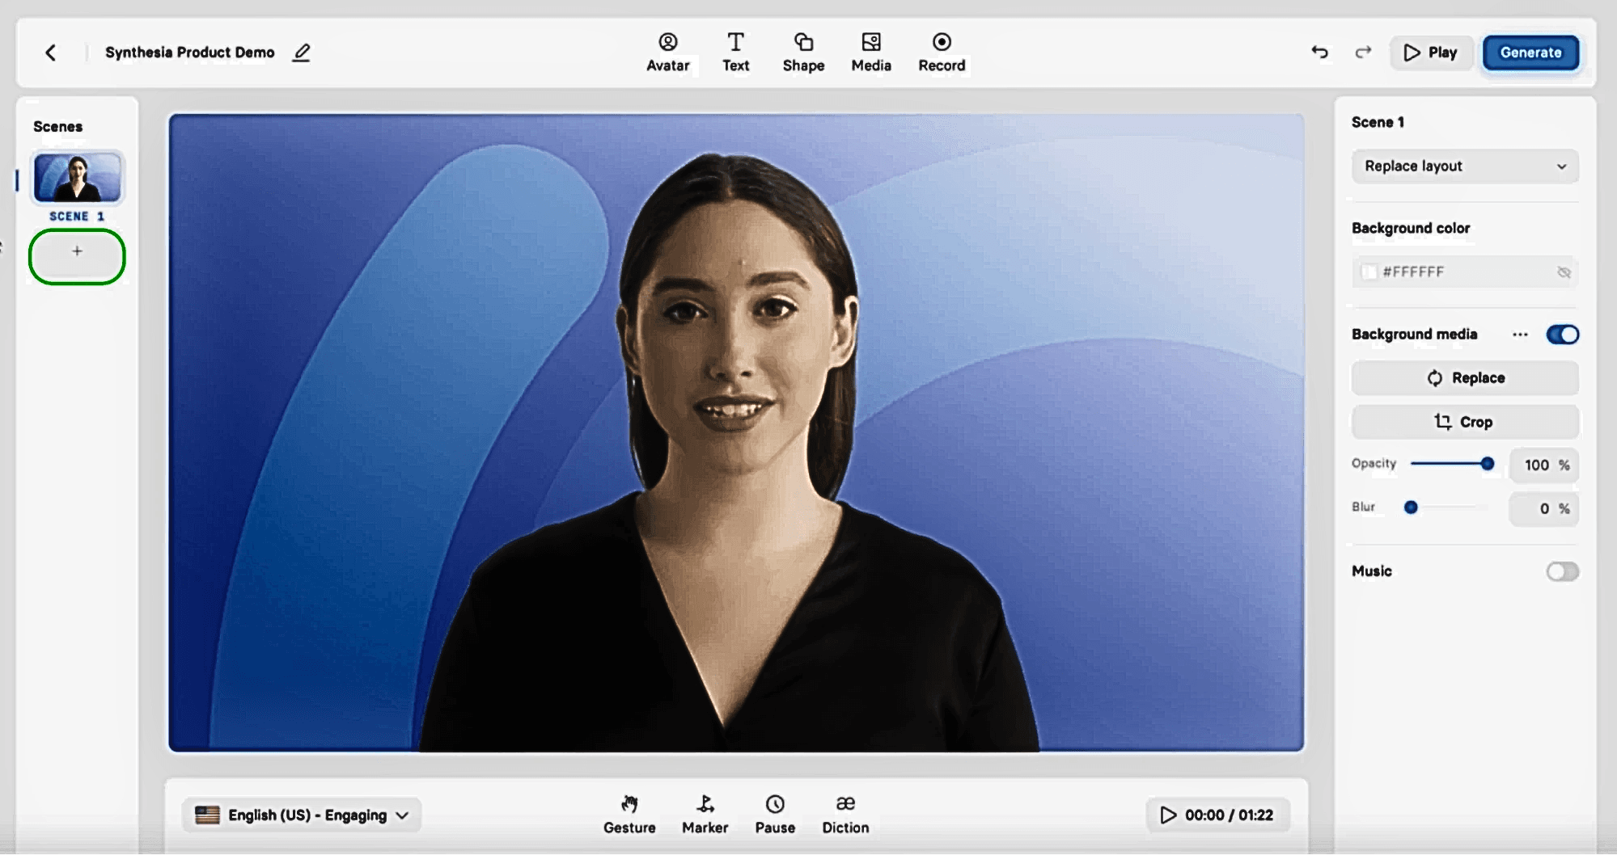Toggle background color visibility eye icon
This screenshot has height=855, width=1617.
1564,272
